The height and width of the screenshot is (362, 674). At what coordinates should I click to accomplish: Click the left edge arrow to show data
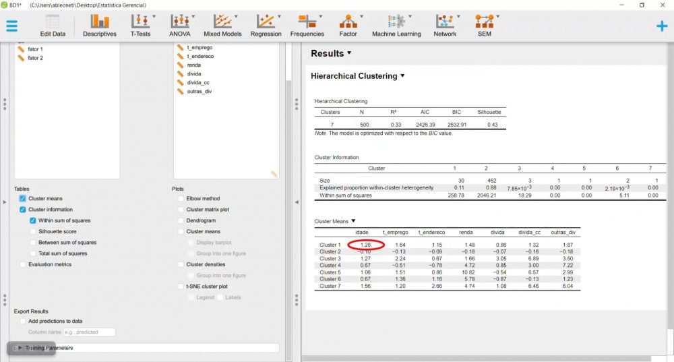tap(5, 202)
